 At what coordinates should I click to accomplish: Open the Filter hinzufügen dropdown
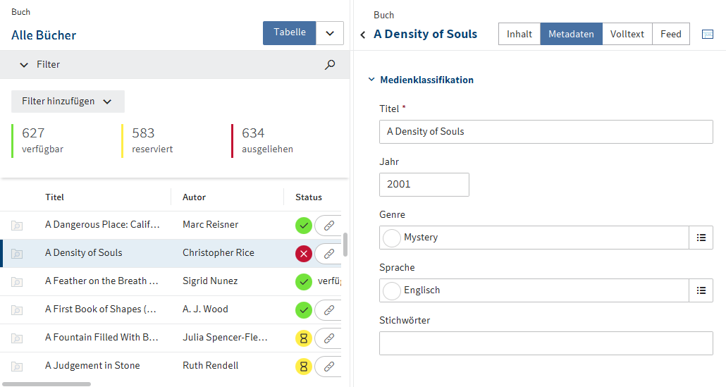[68, 102]
